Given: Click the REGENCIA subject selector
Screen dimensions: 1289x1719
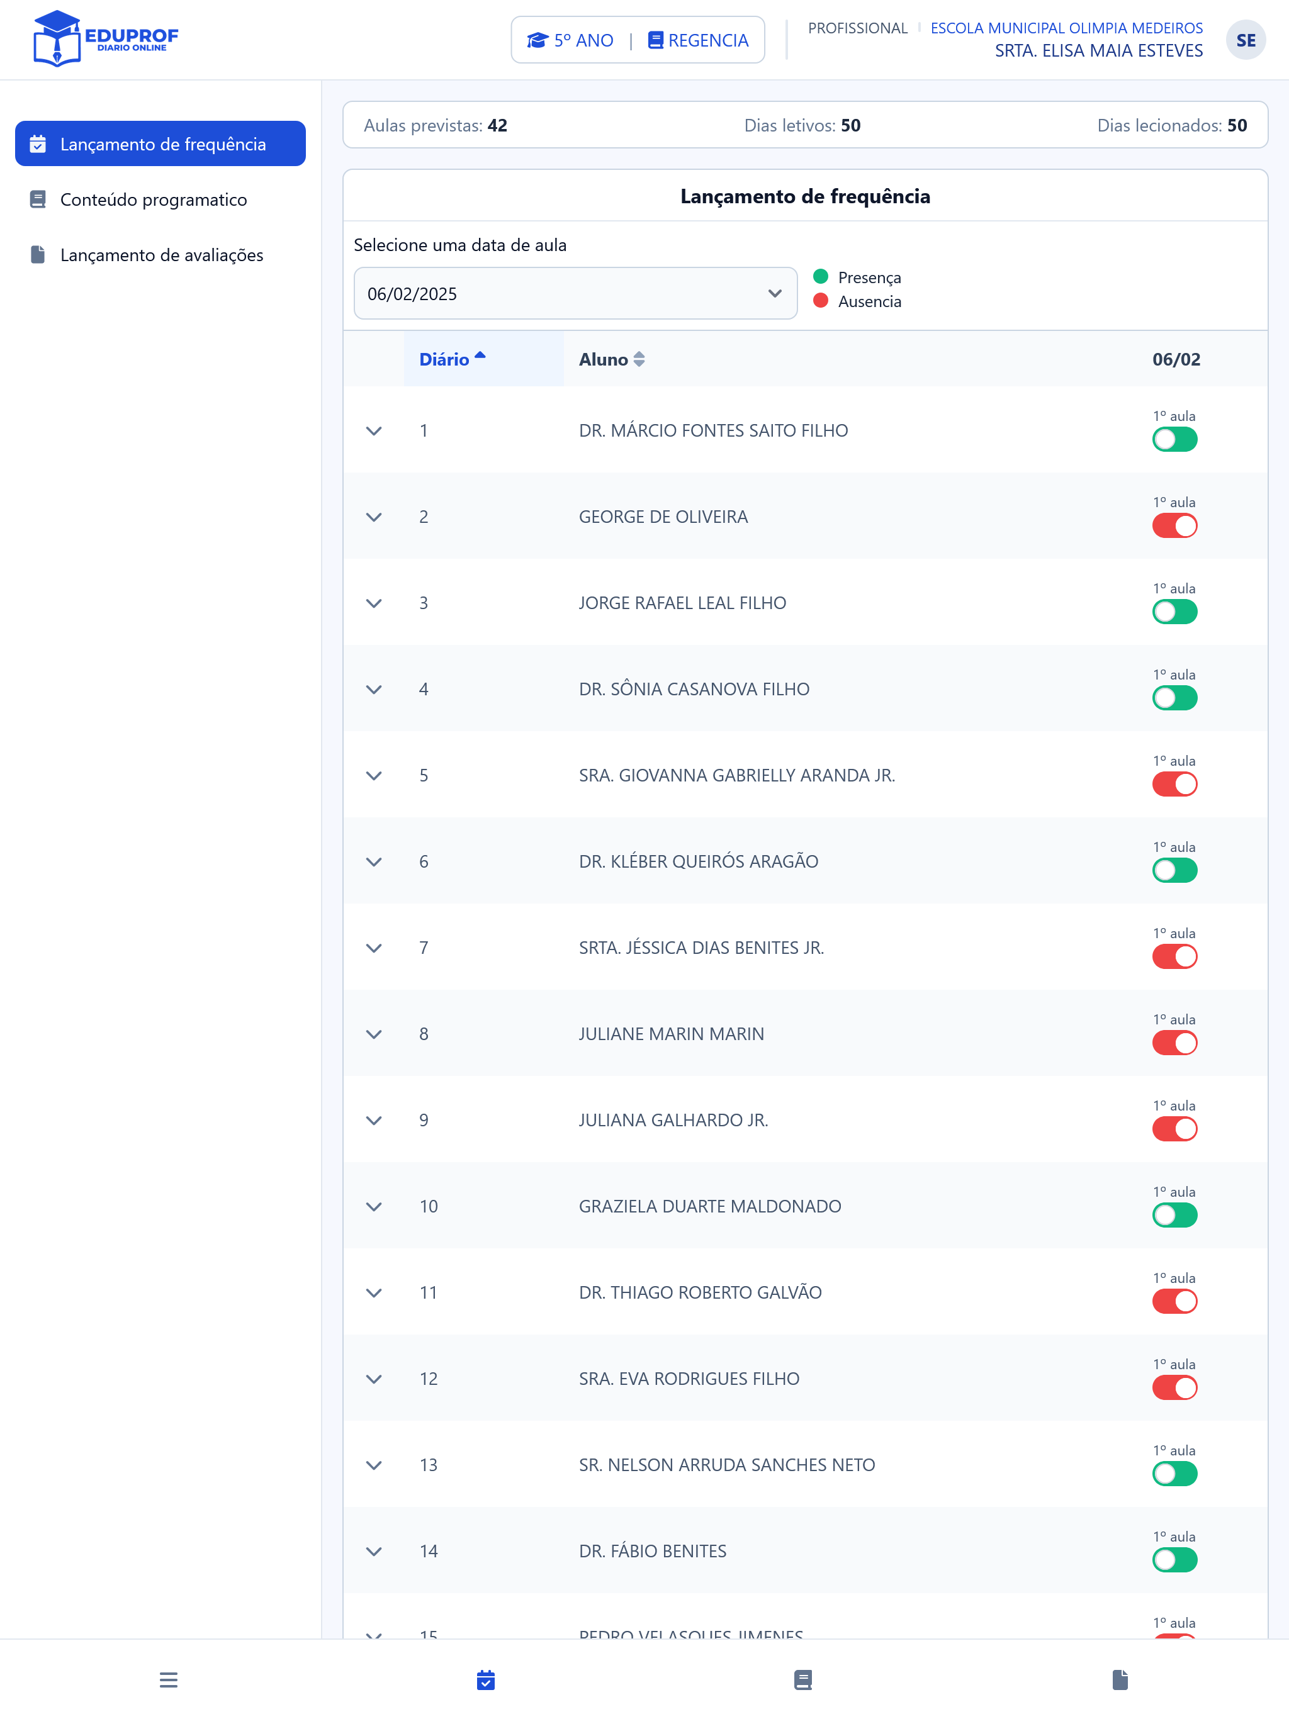Looking at the screenshot, I should tap(698, 40).
